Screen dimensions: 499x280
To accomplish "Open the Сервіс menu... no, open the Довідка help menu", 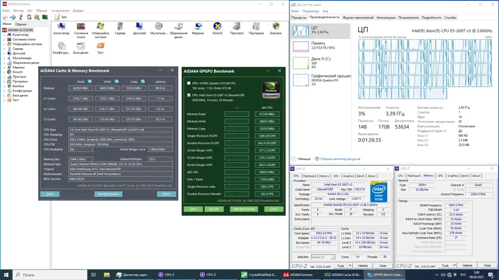I will point(78,10).
